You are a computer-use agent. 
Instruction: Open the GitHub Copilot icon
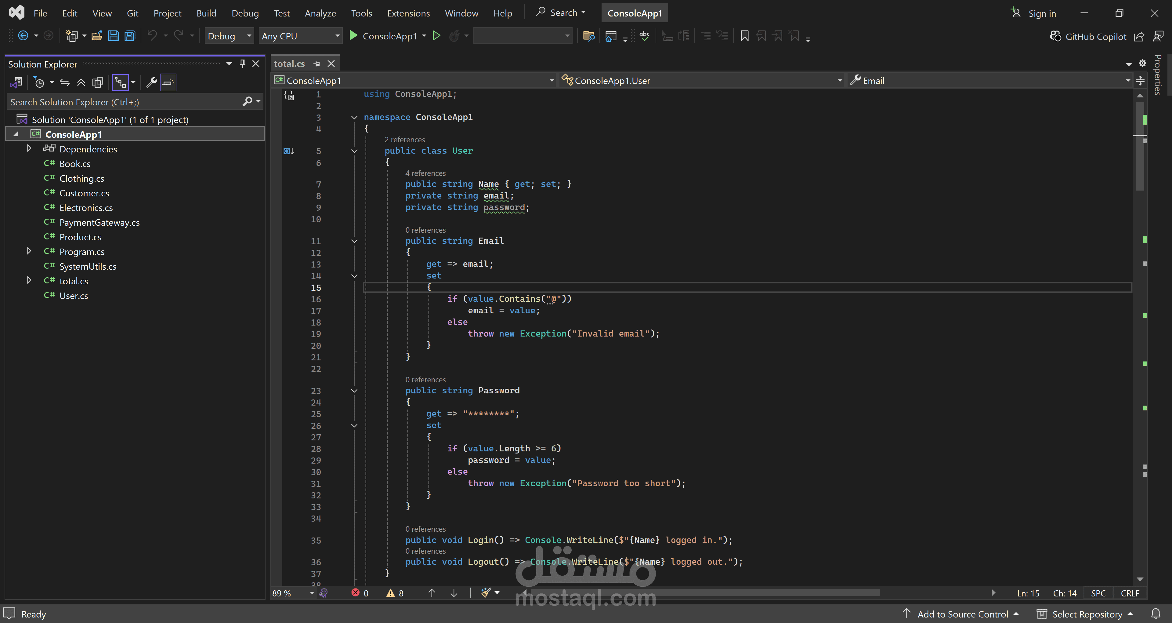point(1055,36)
